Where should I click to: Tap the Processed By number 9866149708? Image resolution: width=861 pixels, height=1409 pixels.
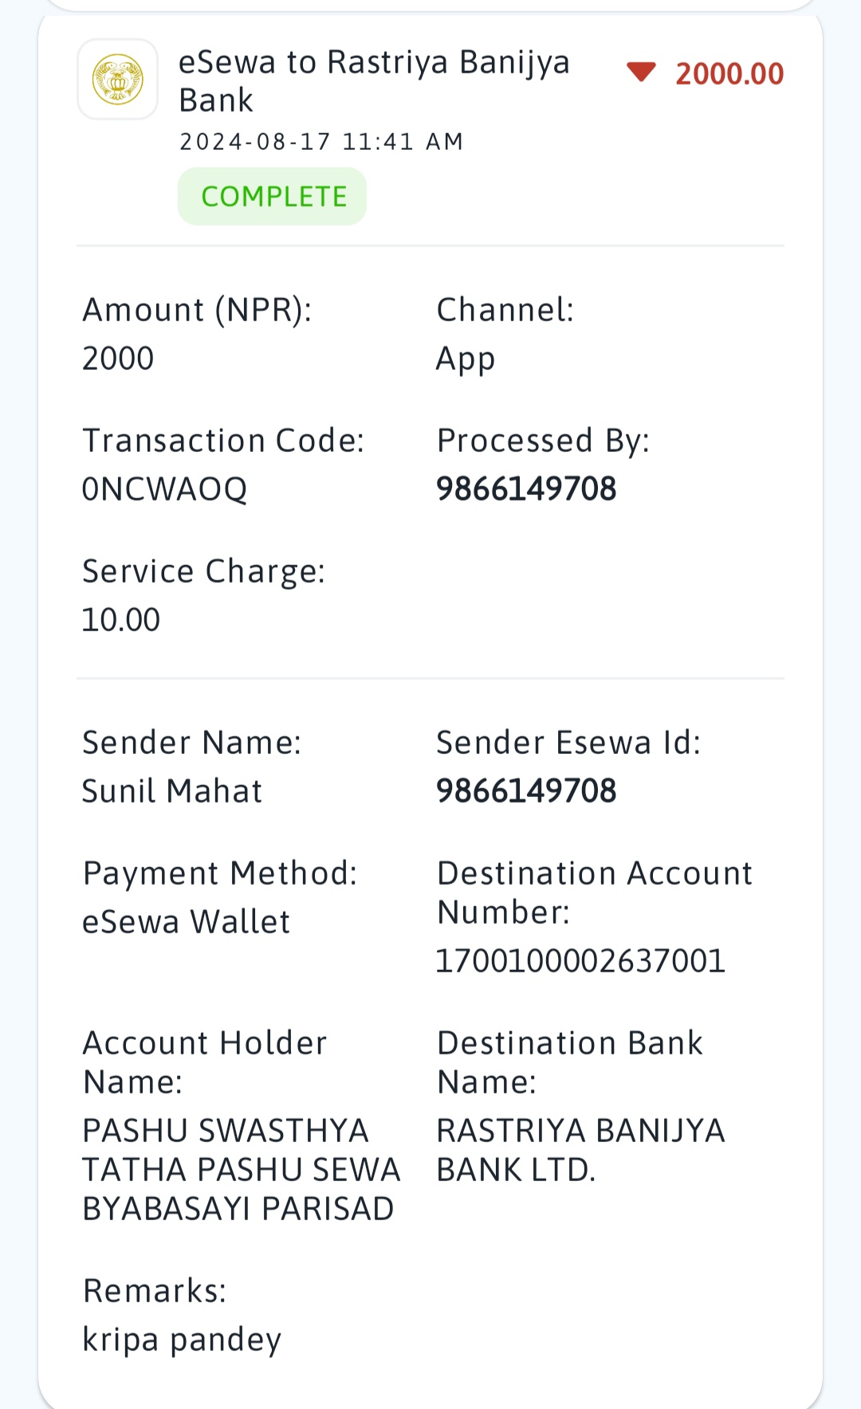click(526, 489)
